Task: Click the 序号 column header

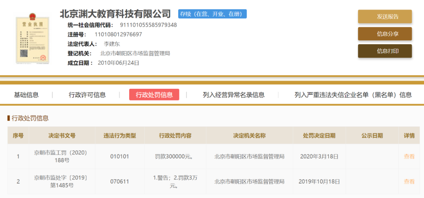Action: pyautogui.click(x=18, y=135)
